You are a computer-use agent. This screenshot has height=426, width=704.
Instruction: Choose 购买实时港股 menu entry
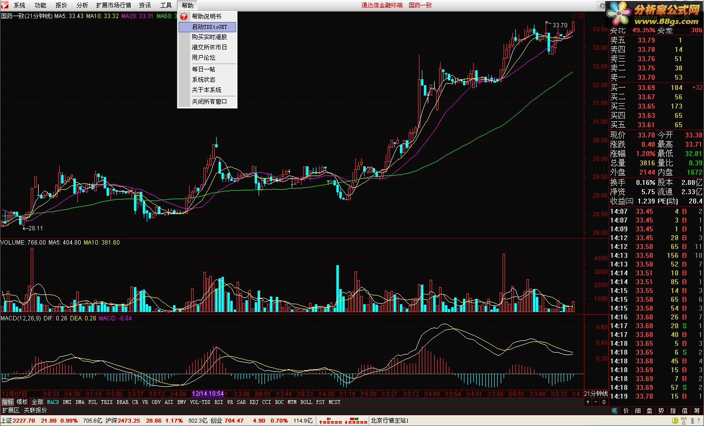207,37
